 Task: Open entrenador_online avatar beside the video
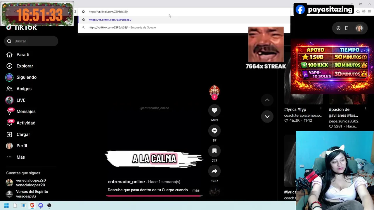click(214, 90)
